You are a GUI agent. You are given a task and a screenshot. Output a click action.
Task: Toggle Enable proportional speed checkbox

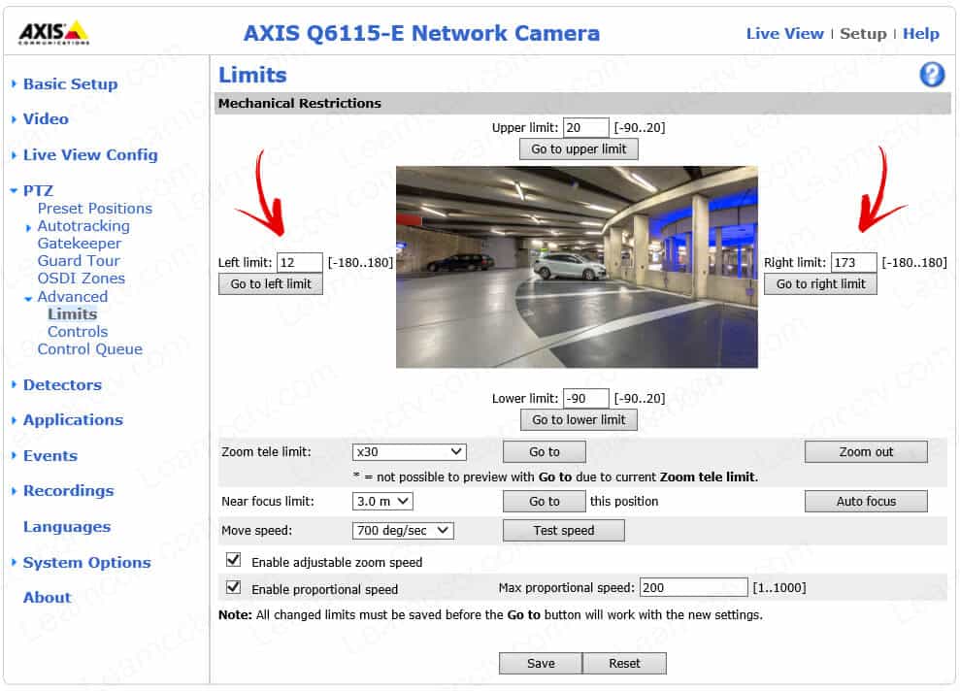coord(233,587)
